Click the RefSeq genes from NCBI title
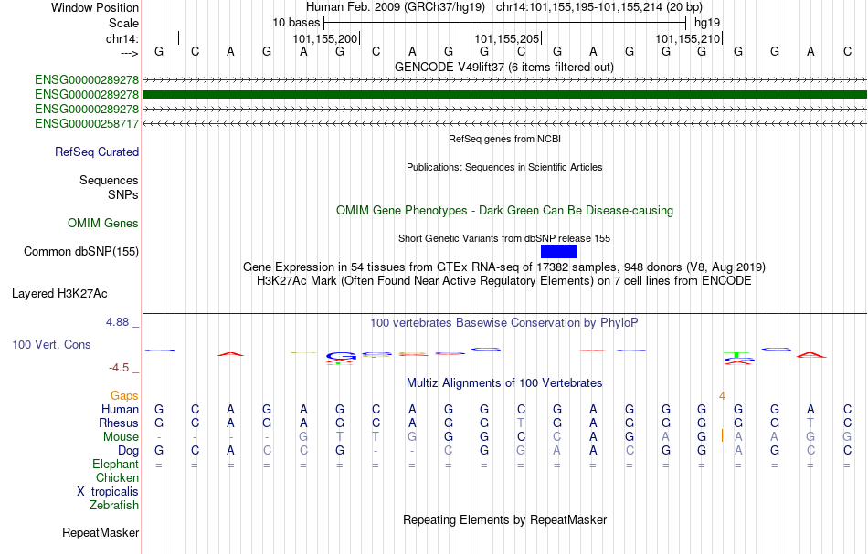868x554 pixels. pos(504,139)
